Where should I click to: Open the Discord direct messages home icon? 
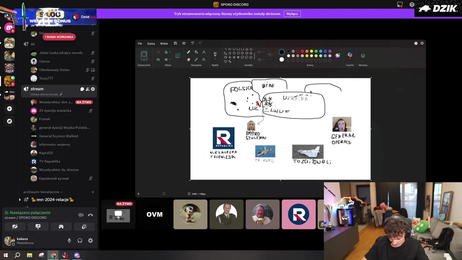pyautogui.click(x=9, y=27)
